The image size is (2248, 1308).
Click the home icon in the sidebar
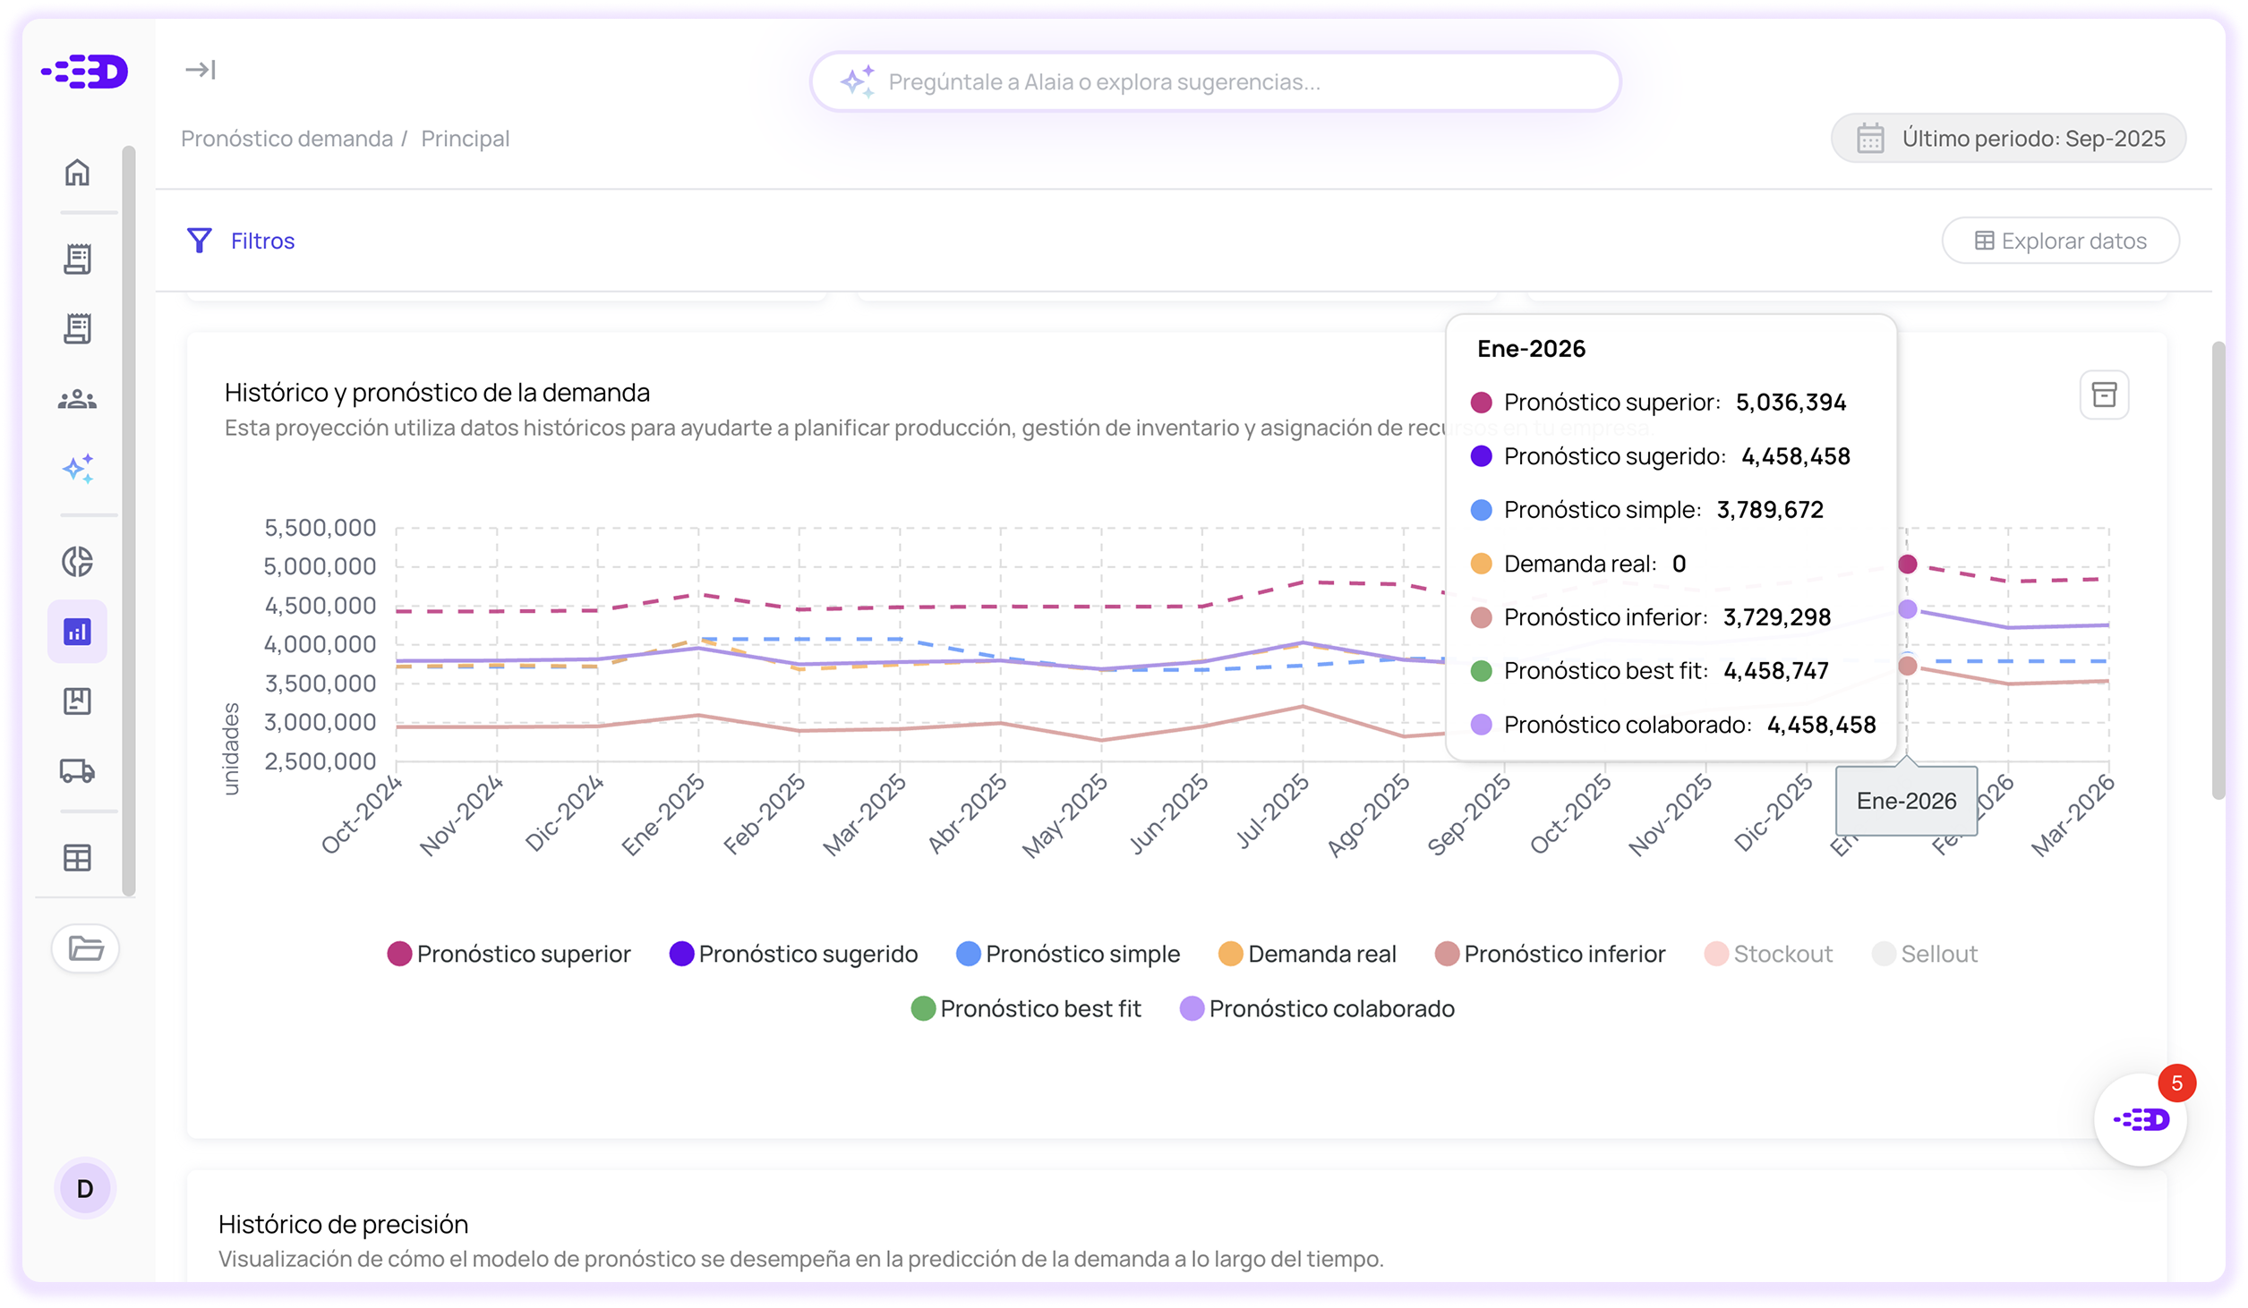[77, 172]
